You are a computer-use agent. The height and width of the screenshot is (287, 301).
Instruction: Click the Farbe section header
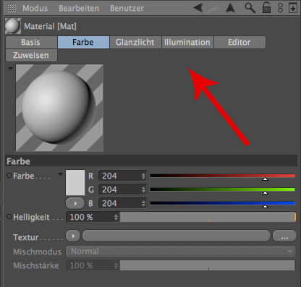(151, 161)
